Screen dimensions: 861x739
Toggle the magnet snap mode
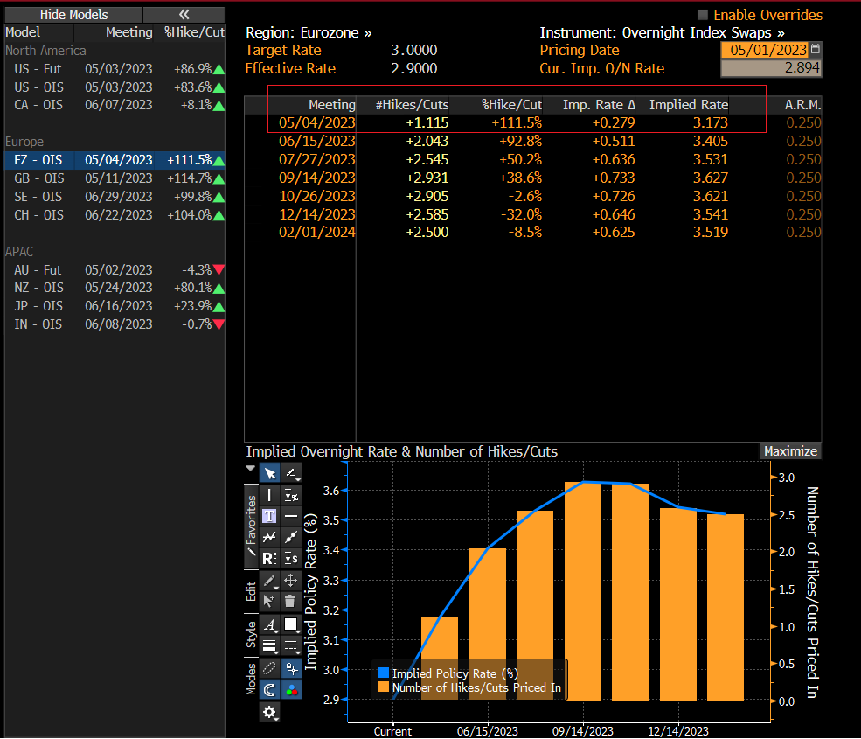pyautogui.click(x=269, y=689)
